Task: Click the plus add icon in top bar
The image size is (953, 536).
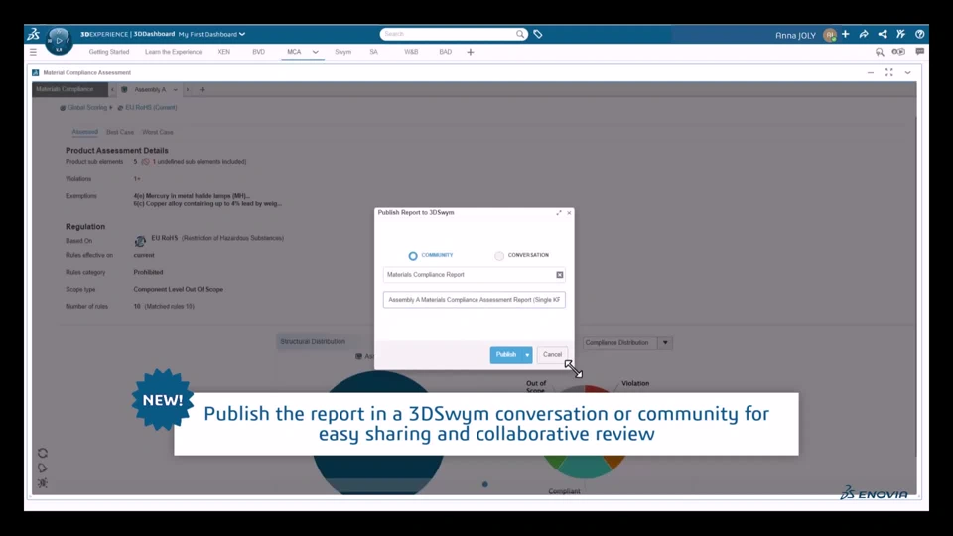Action: 846,34
